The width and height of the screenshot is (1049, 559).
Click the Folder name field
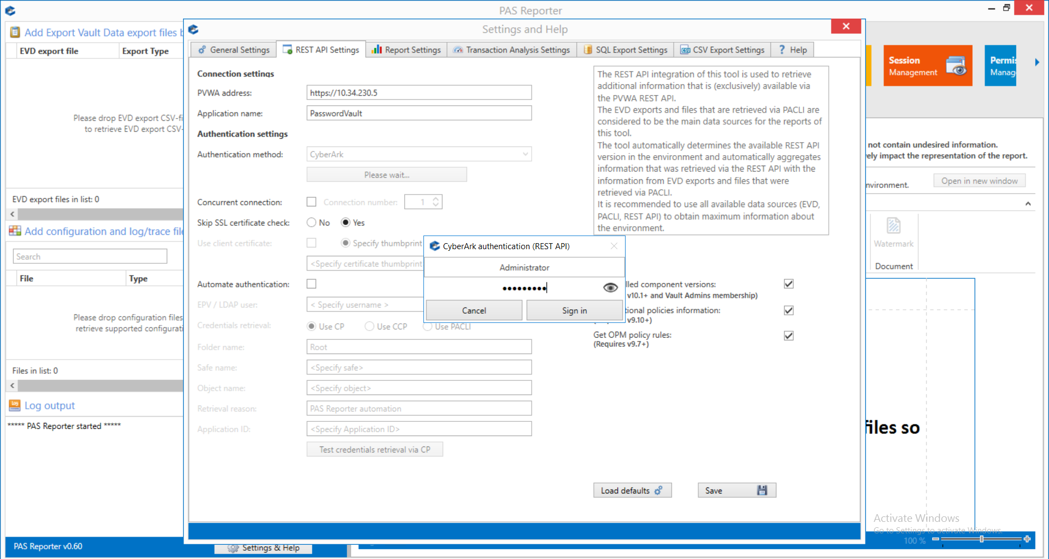[x=419, y=347]
